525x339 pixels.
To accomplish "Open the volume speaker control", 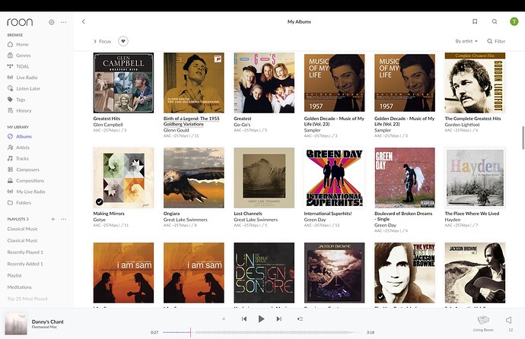I will 509,320.
